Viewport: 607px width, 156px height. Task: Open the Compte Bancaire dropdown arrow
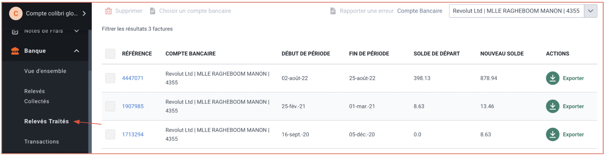[591, 11]
